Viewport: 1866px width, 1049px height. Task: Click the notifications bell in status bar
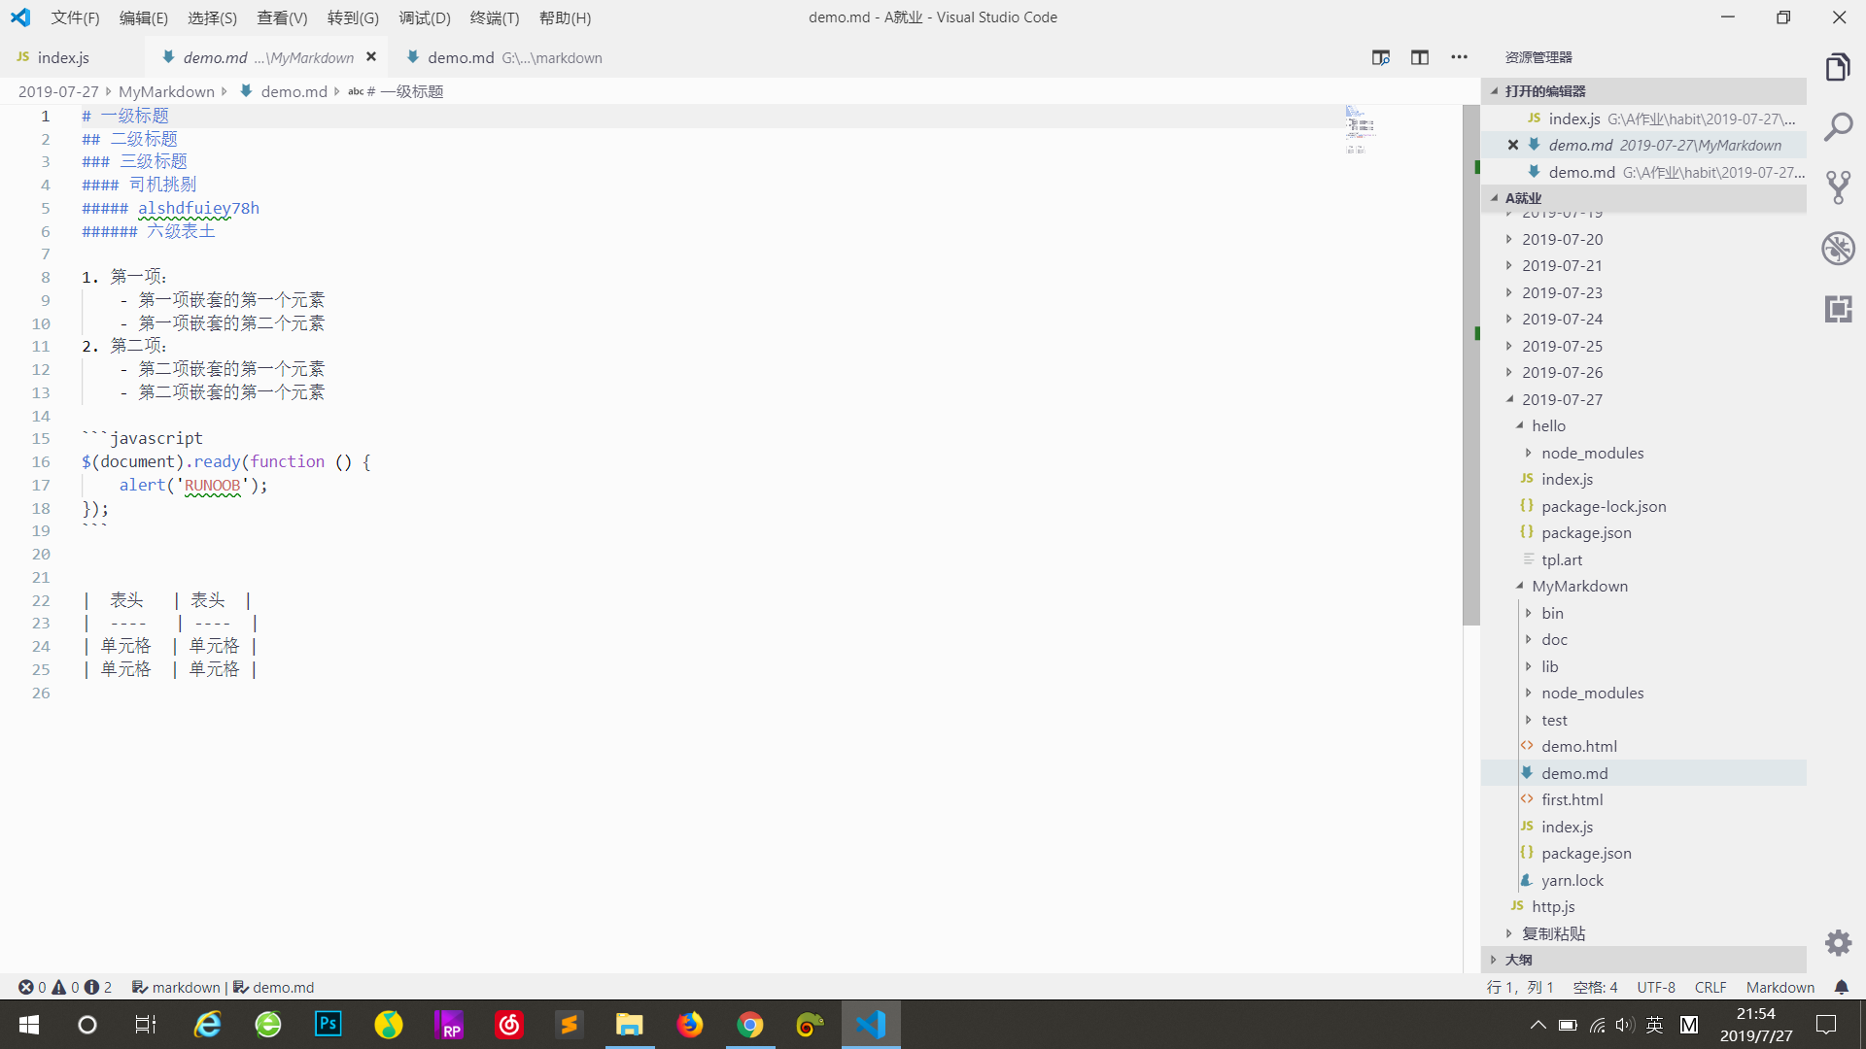tap(1841, 987)
